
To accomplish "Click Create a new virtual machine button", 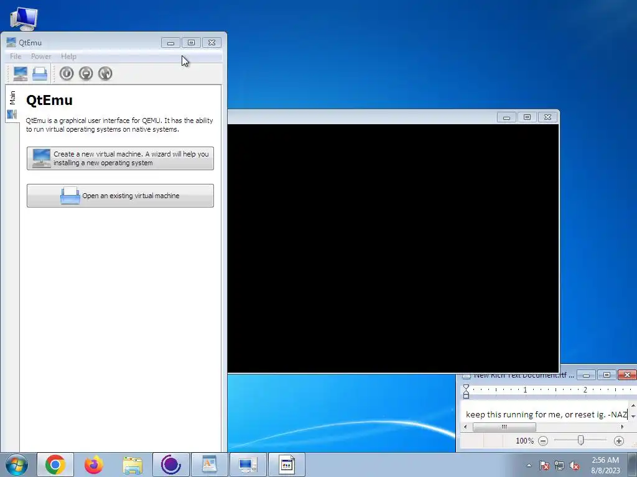I will (120, 158).
